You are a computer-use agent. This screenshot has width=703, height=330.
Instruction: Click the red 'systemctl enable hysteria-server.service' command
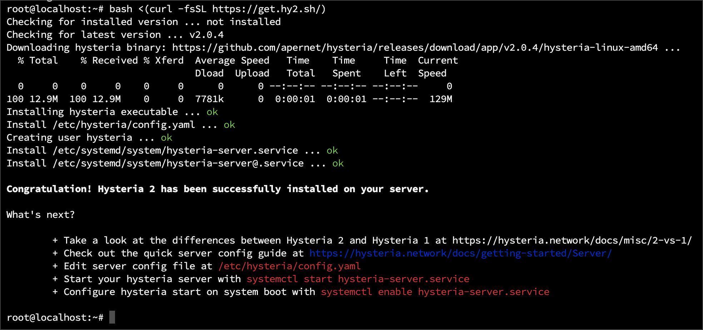435,292
